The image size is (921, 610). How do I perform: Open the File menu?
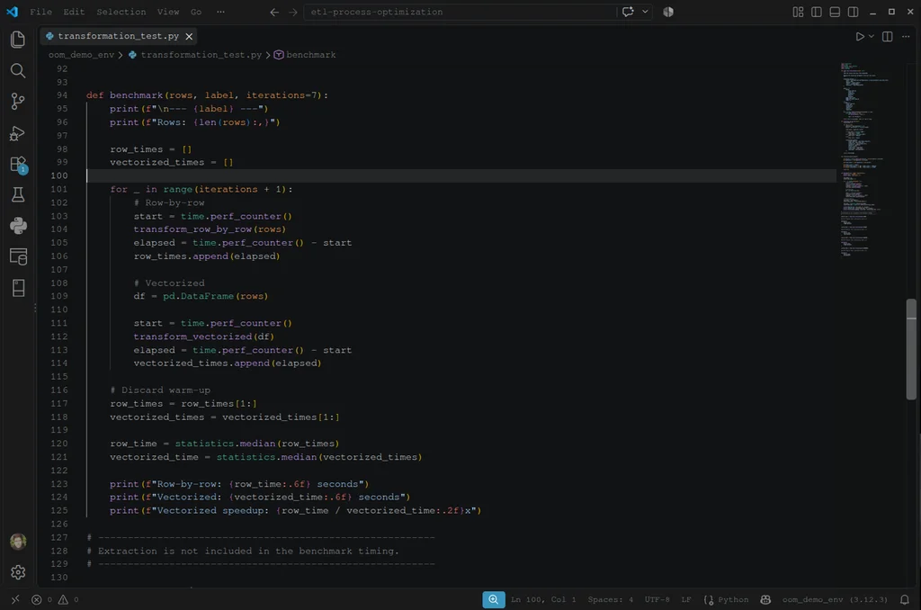coord(40,12)
